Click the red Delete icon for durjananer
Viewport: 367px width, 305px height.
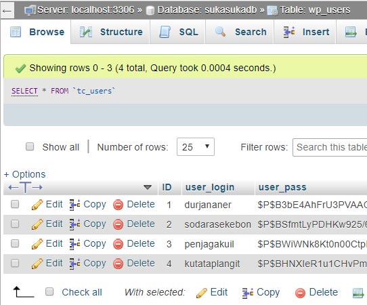(x=118, y=205)
